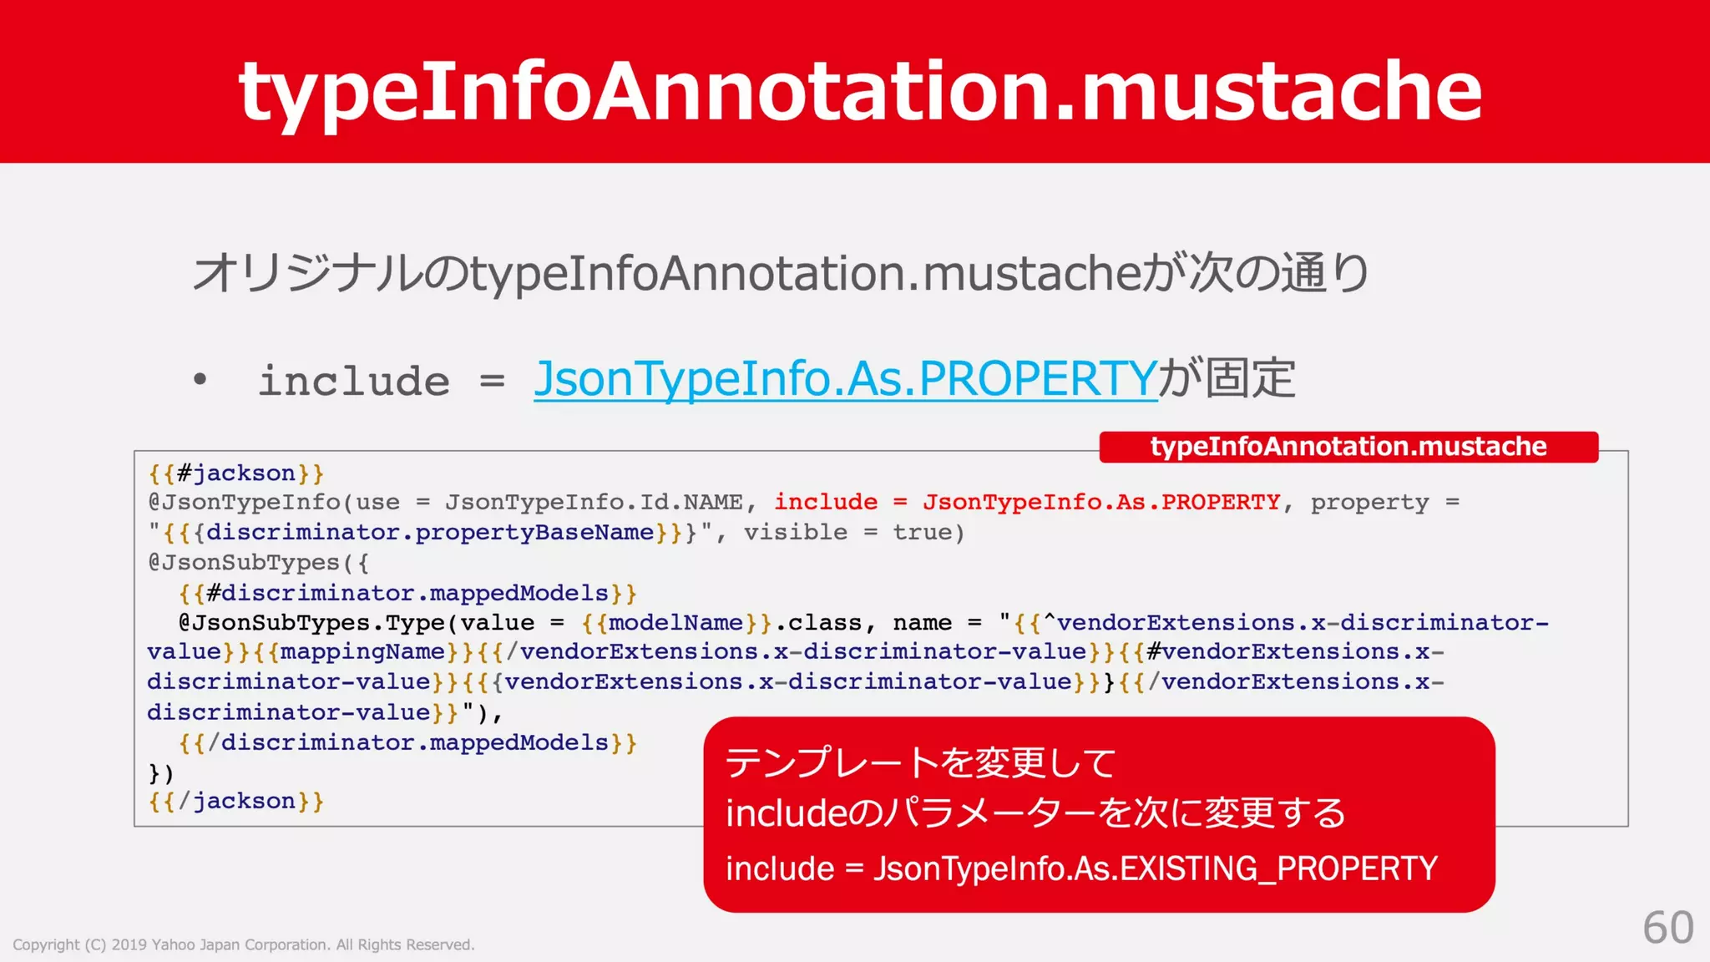The image size is (1710, 962).
Task: Click the @JsonSubTypes({ line
Action: pyautogui.click(x=259, y=563)
